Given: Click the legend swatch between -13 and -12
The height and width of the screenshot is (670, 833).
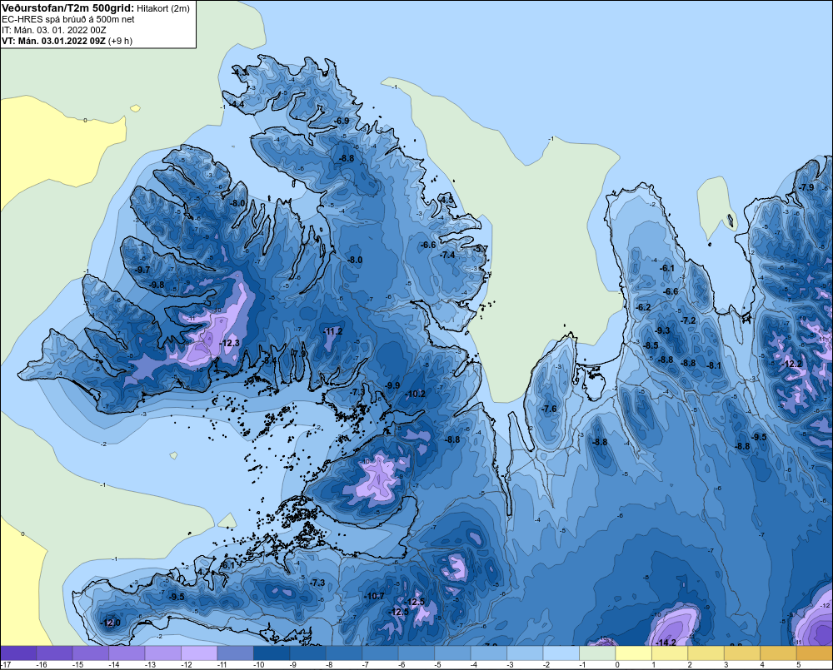Looking at the screenshot, I should 163,653.
